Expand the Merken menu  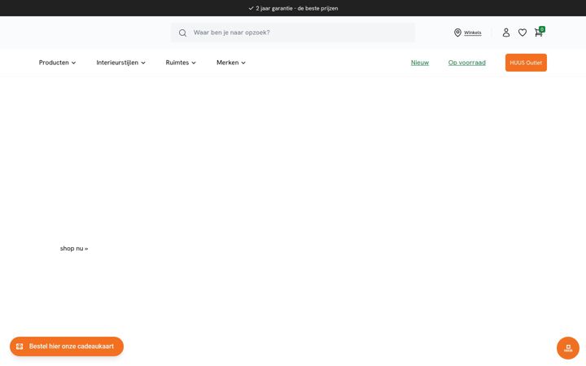tap(231, 63)
